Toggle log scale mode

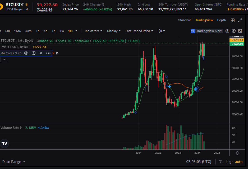pos(229,162)
